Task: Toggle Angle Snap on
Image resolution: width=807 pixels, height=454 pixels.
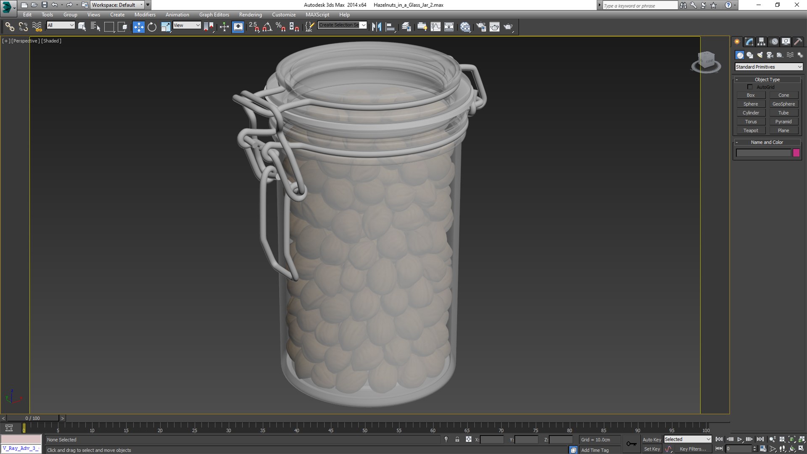Action: 267,27
